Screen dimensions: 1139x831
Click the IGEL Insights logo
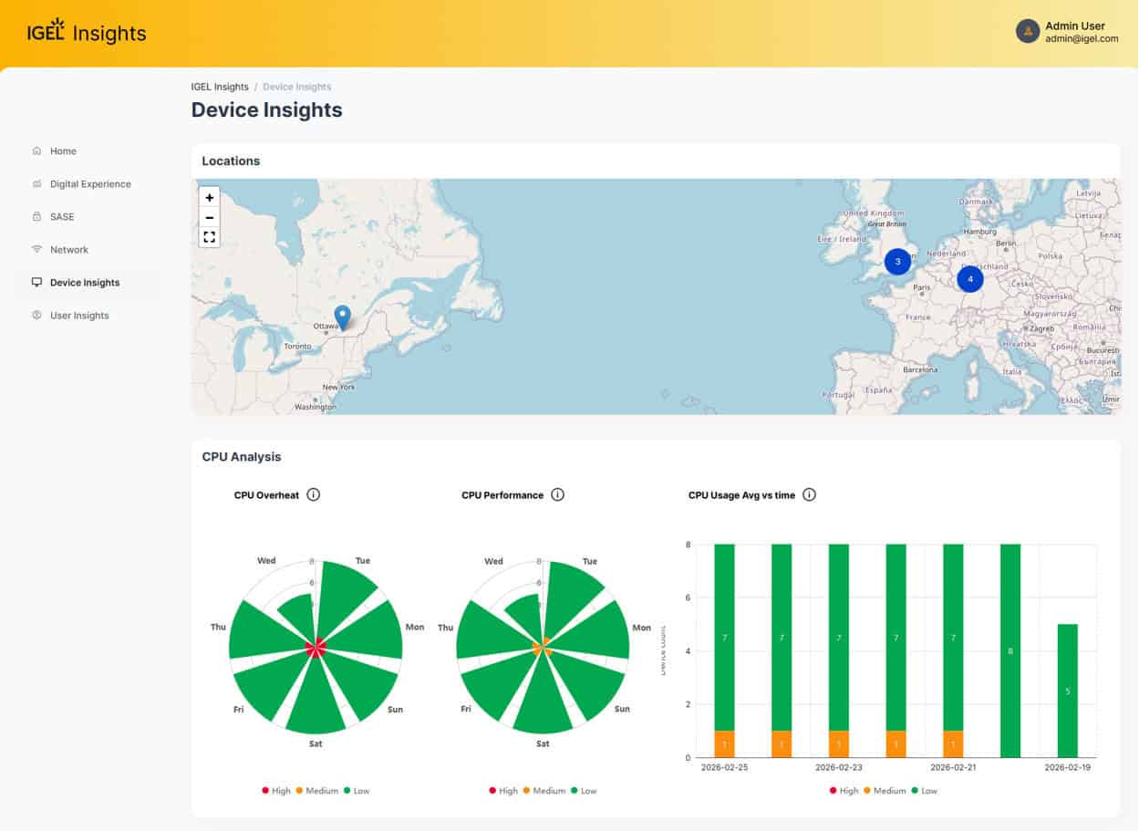(87, 33)
